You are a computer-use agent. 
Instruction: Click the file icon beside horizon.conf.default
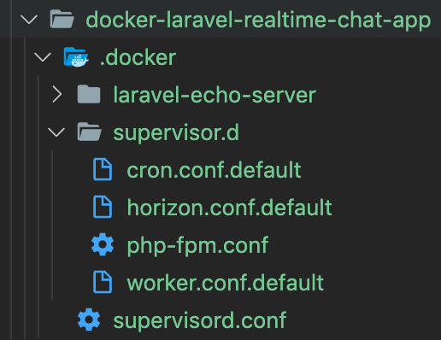coord(103,207)
